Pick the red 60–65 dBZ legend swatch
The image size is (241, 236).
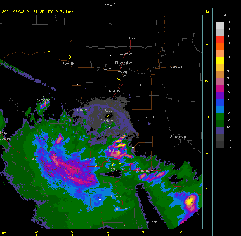220,40
